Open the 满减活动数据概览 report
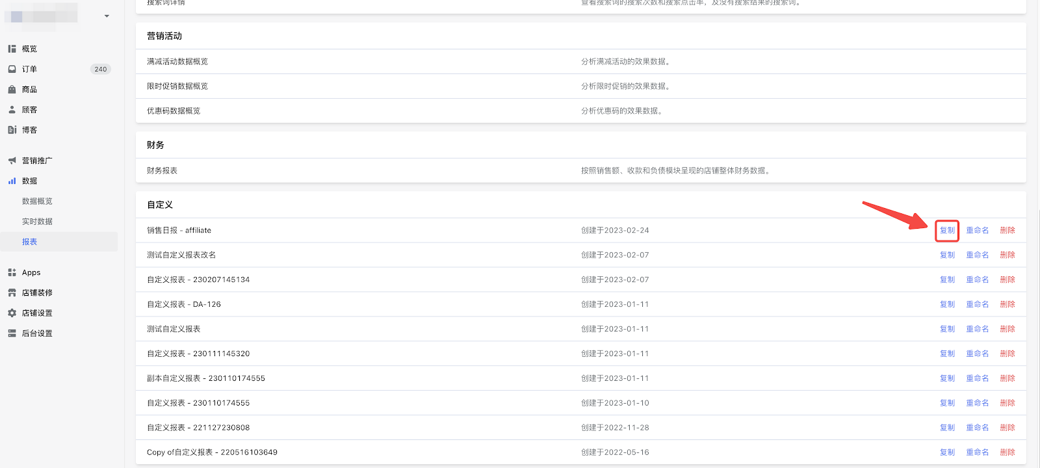Screen dimensions: 1040x468 point(177,62)
